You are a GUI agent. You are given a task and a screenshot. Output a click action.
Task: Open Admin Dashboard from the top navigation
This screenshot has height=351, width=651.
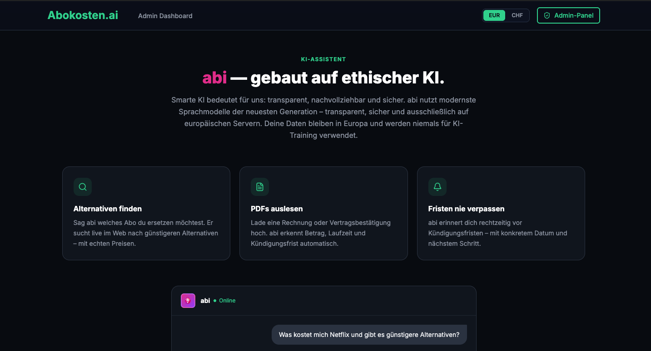(165, 15)
